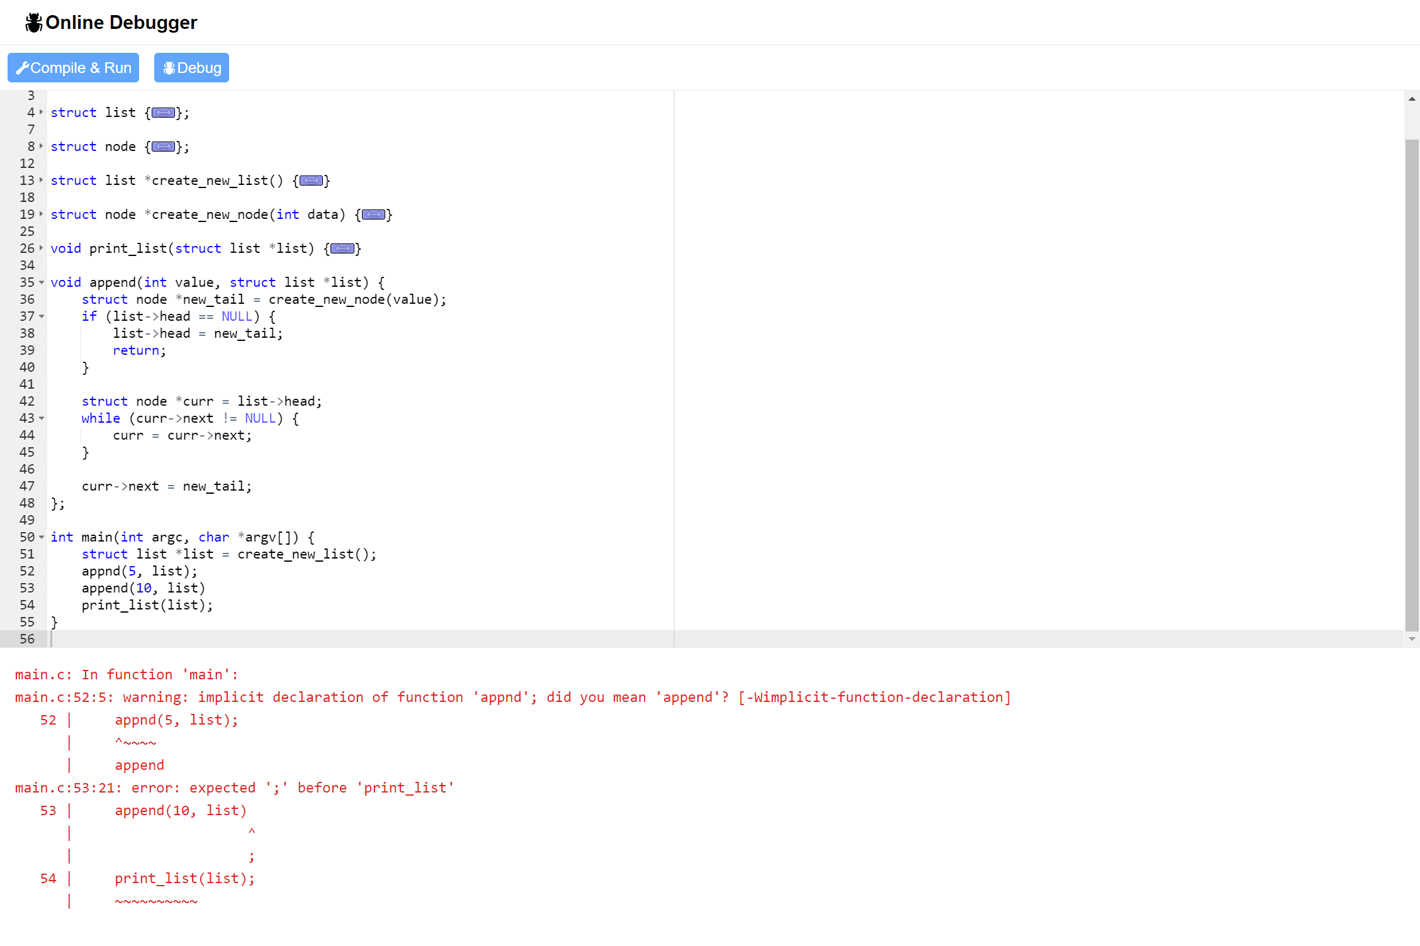This screenshot has width=1420, height=946.
Task: Click append(10, list) on line 53
Action: pos(144,588)
